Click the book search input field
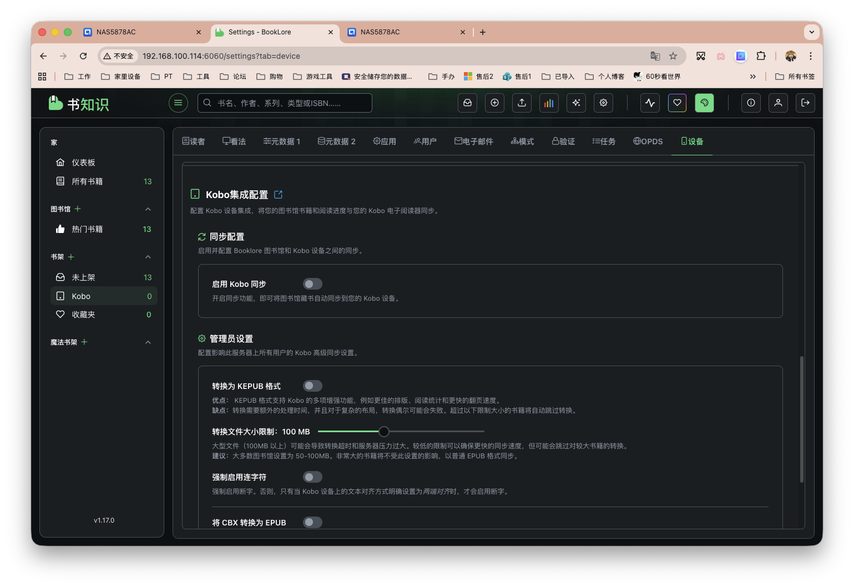 [x=284, y=103]
